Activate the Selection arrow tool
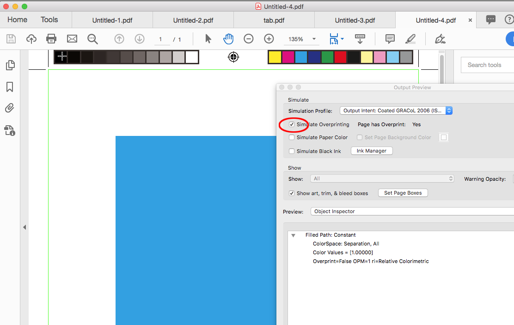Image resolution: width=514 pixels, height=325 pixels. click(x=208, y=39)
